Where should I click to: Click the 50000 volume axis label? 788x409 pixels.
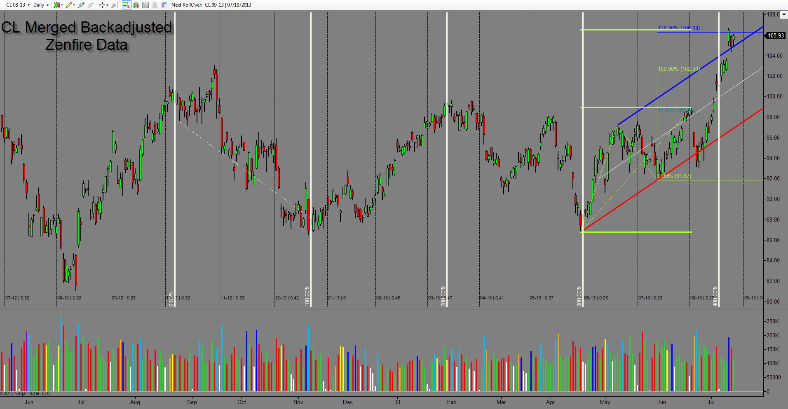click(x=774, y=377)
